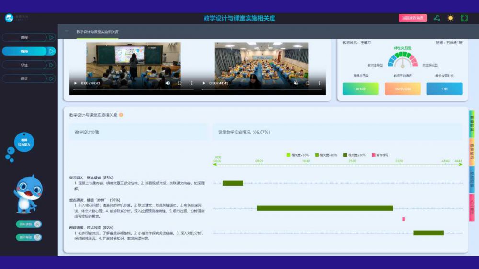
Task: Click the 8216字 gradient stat button
Action: 360,89
